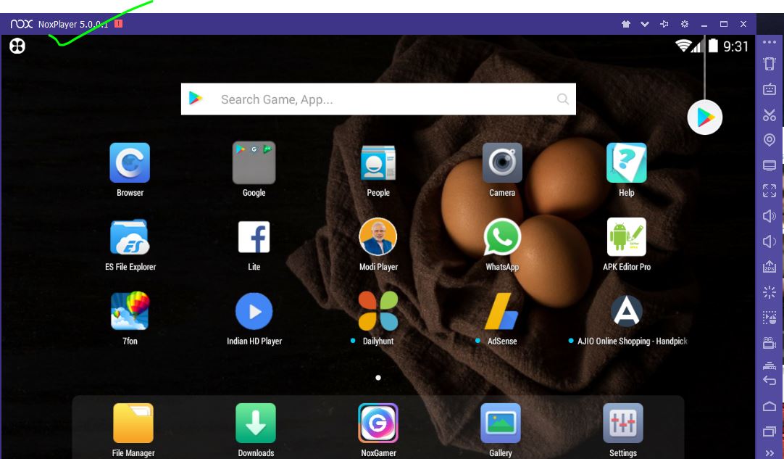Open NoxPlayer system settings gear

point(685,24)
